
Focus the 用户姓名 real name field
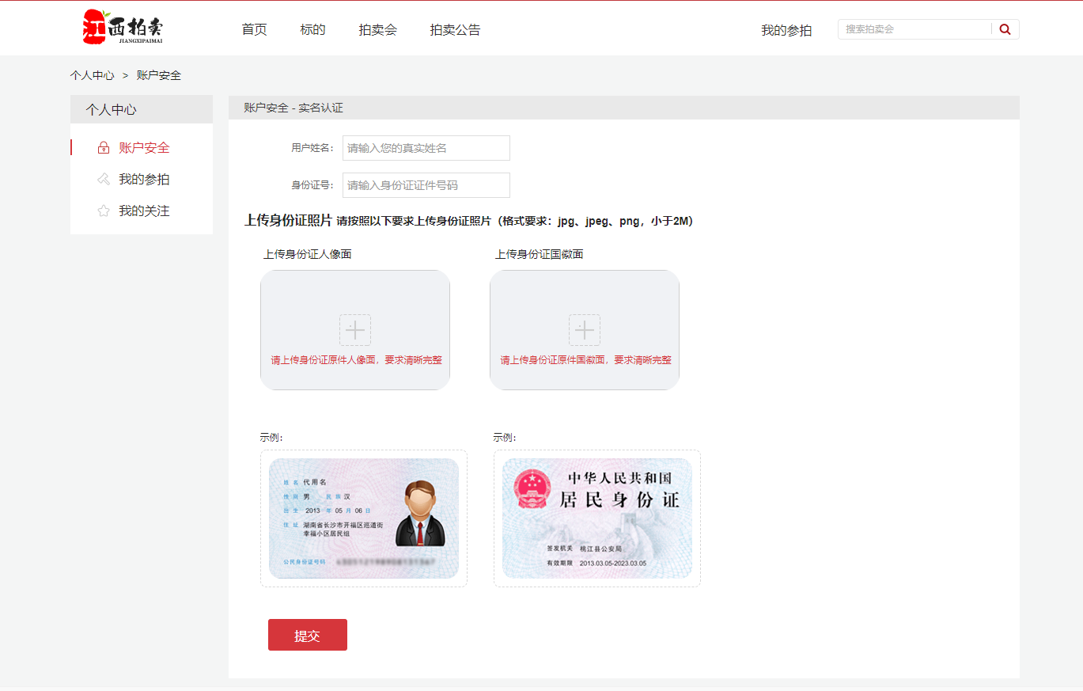coord(426,148)
